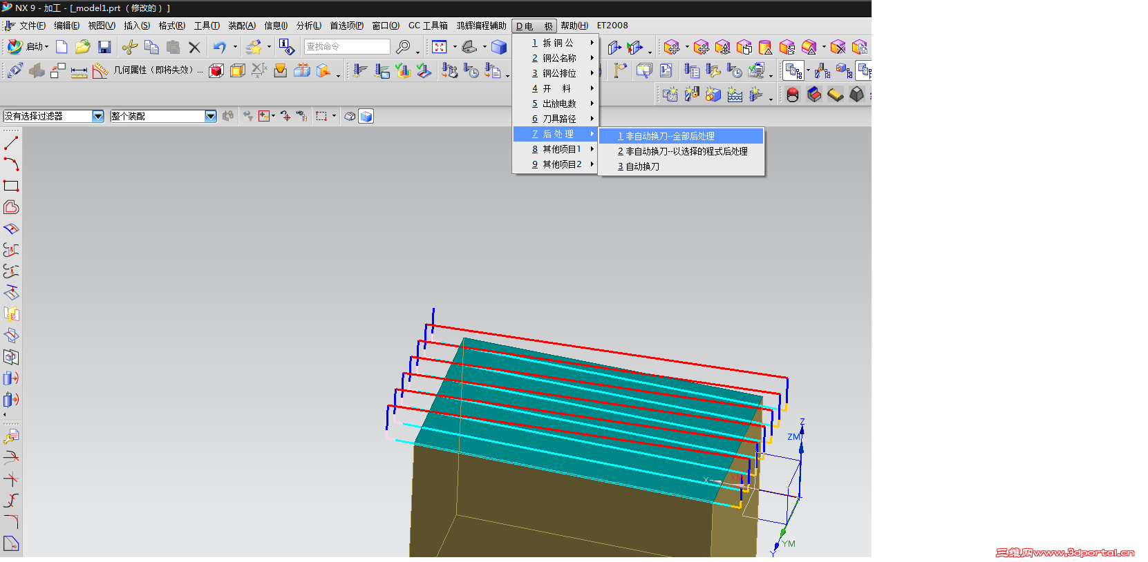This screenshot has height=562, width=1148.
Task: Choose 非自动换刀--全部后处理
Action: [x=681, y=136]
